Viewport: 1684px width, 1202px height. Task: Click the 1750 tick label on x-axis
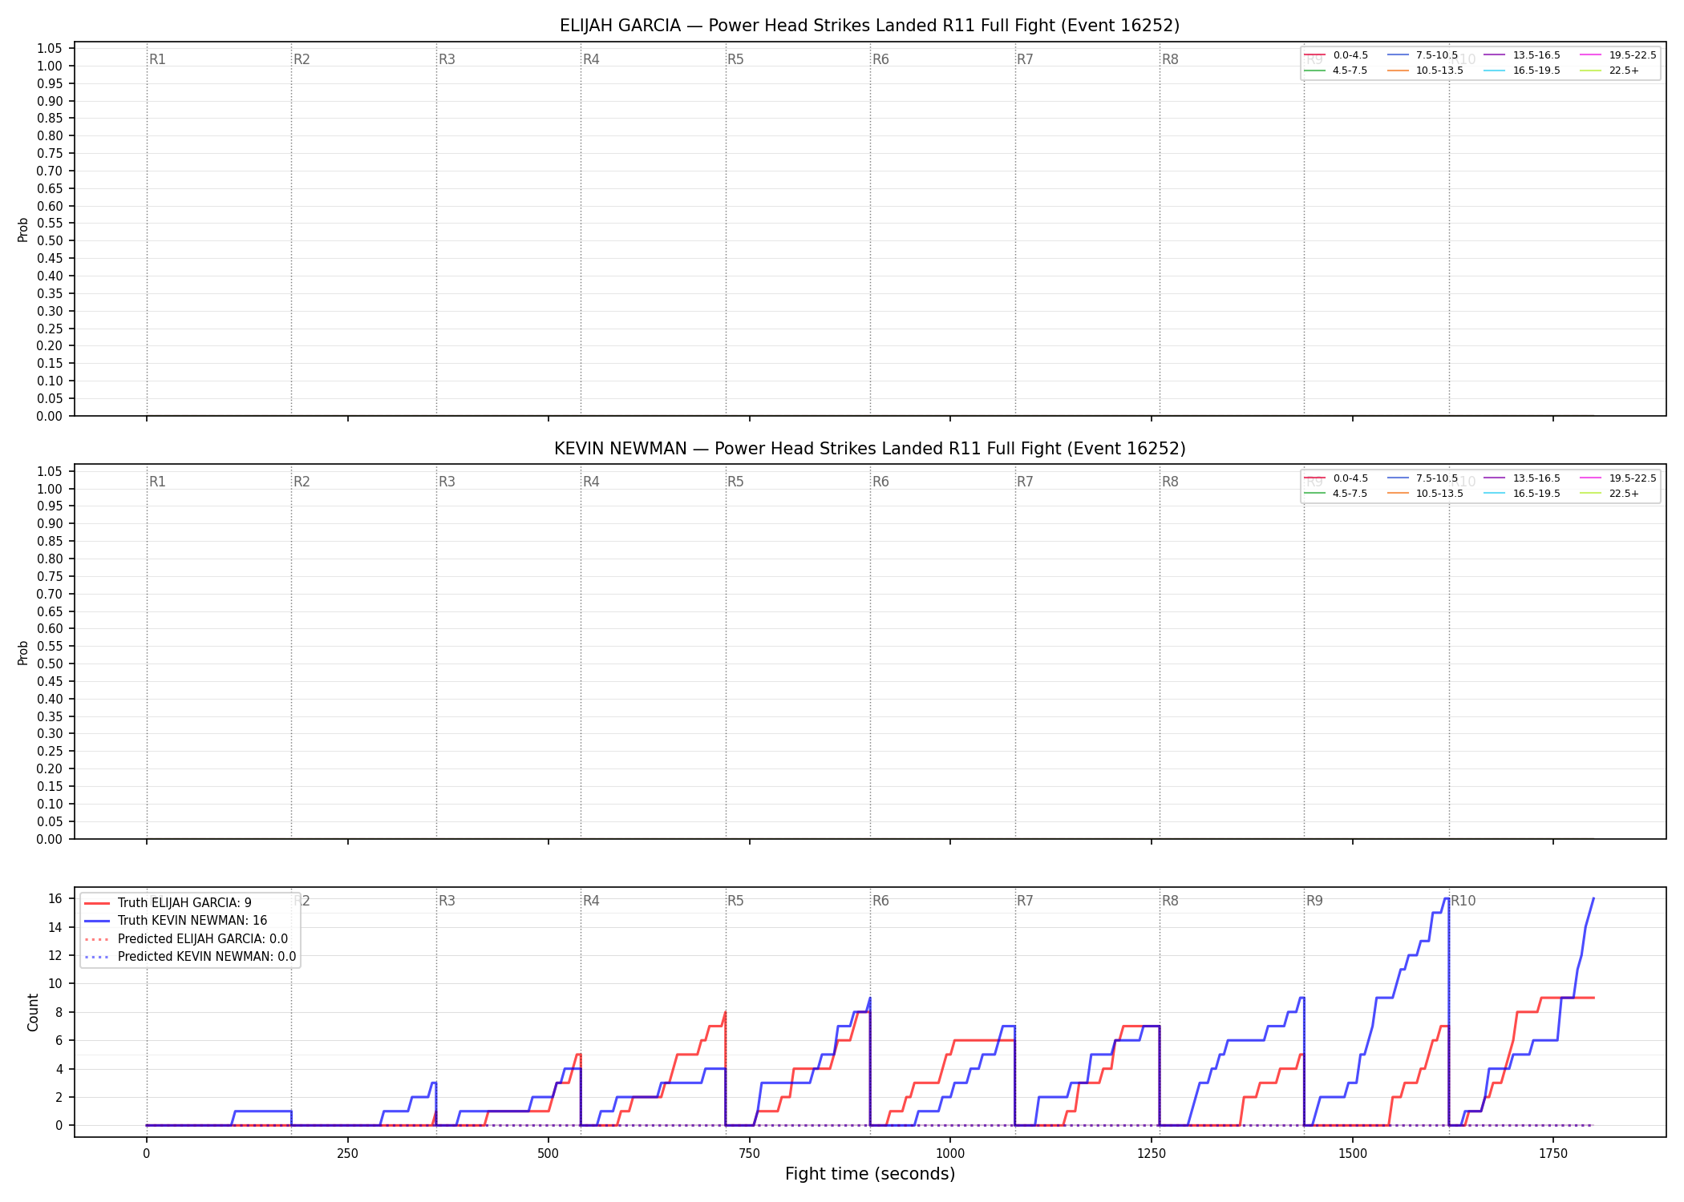click(x=1553, y=1154)
